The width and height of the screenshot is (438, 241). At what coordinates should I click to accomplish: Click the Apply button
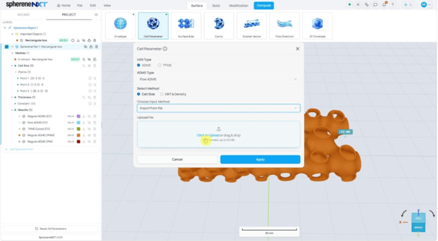[260, 159]
